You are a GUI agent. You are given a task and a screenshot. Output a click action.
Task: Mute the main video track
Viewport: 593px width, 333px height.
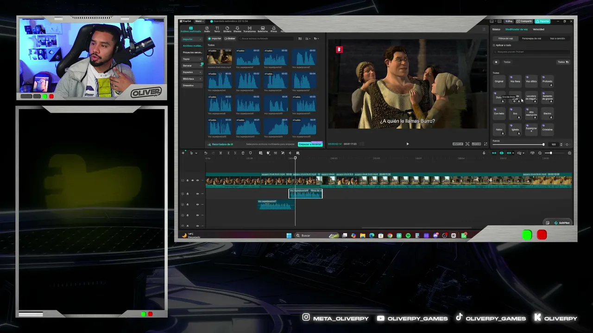point(198,180)
